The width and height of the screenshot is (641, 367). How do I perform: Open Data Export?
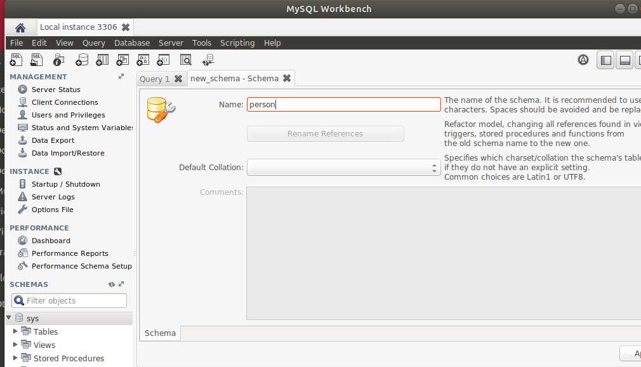point(46,140)
